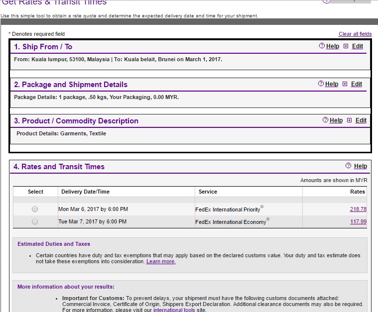Open the 218.78 rate details link
This screenshot has width=378, height=312.
coord(358,209)
